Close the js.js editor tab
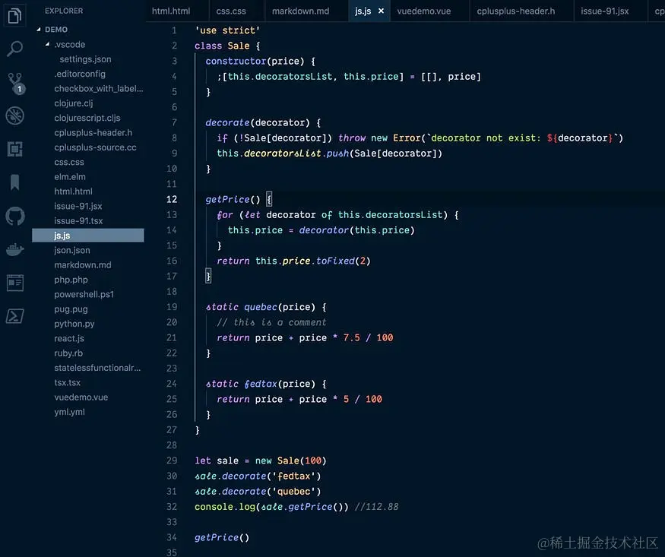Screen dimensions: 665x557 (x=380, y=11)
